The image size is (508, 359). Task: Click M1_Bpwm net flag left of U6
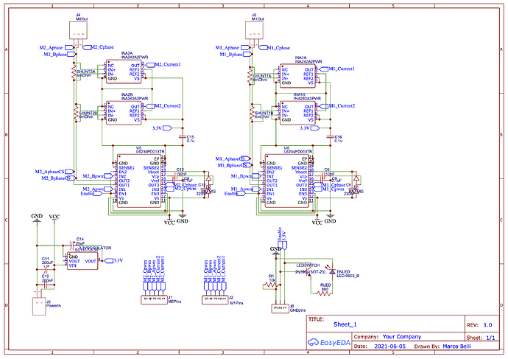point(246,176)
